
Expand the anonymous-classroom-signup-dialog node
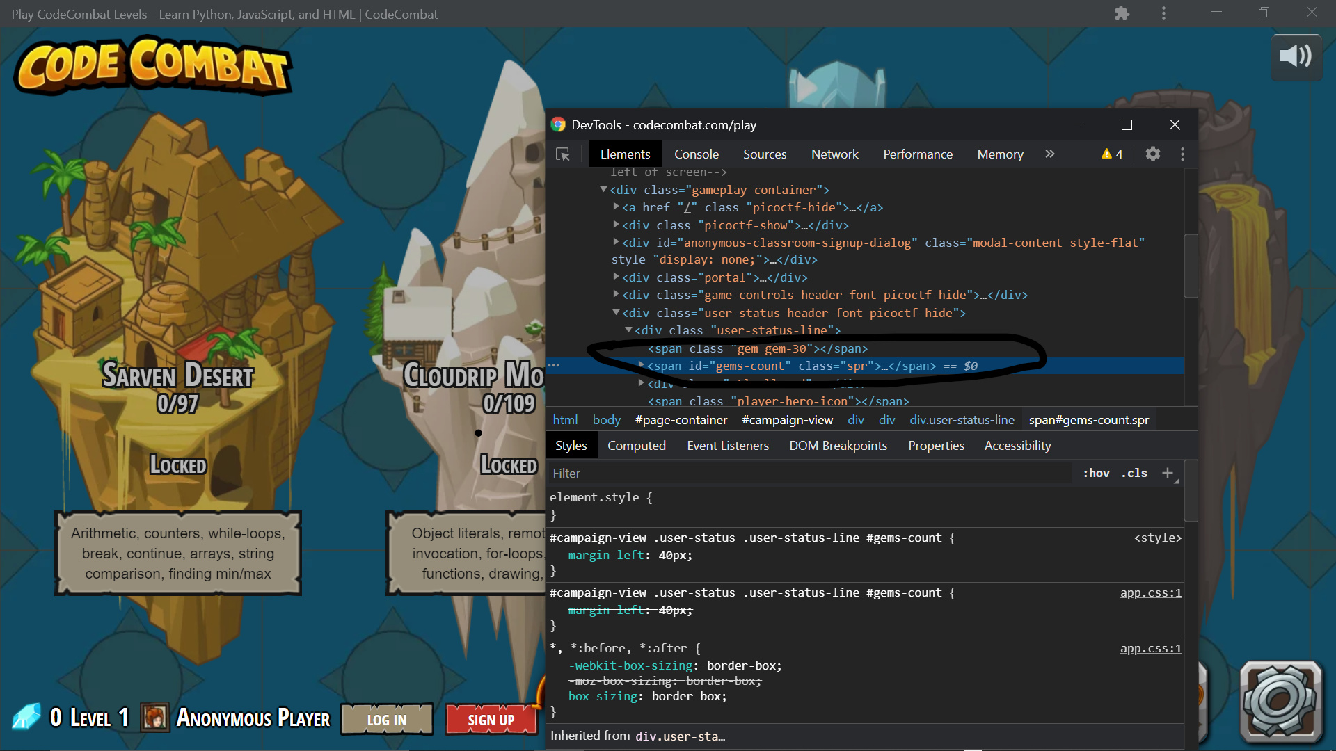[x=616, y=242]
